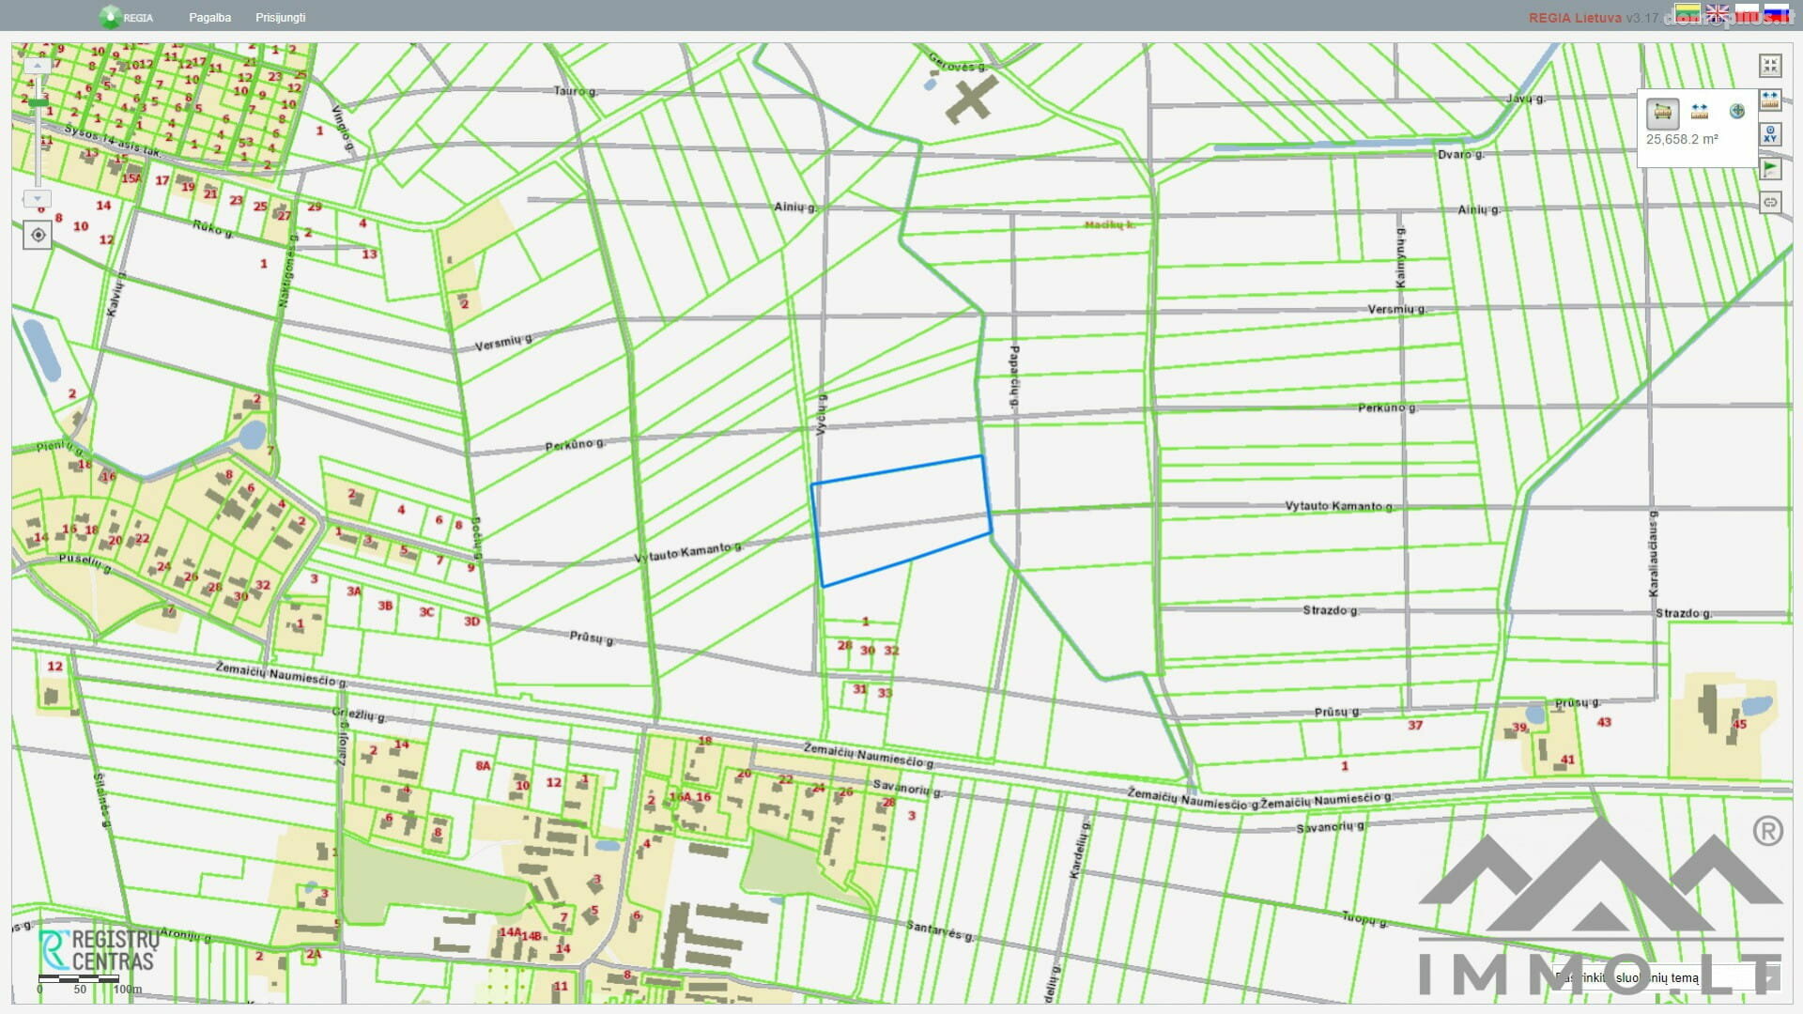This screenshot has width=1803, height=1014.
Task: Click the Tuopų g. street label
Action: click(1365, 918)
